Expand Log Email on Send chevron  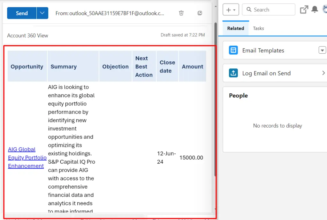(x=323, y=73)
